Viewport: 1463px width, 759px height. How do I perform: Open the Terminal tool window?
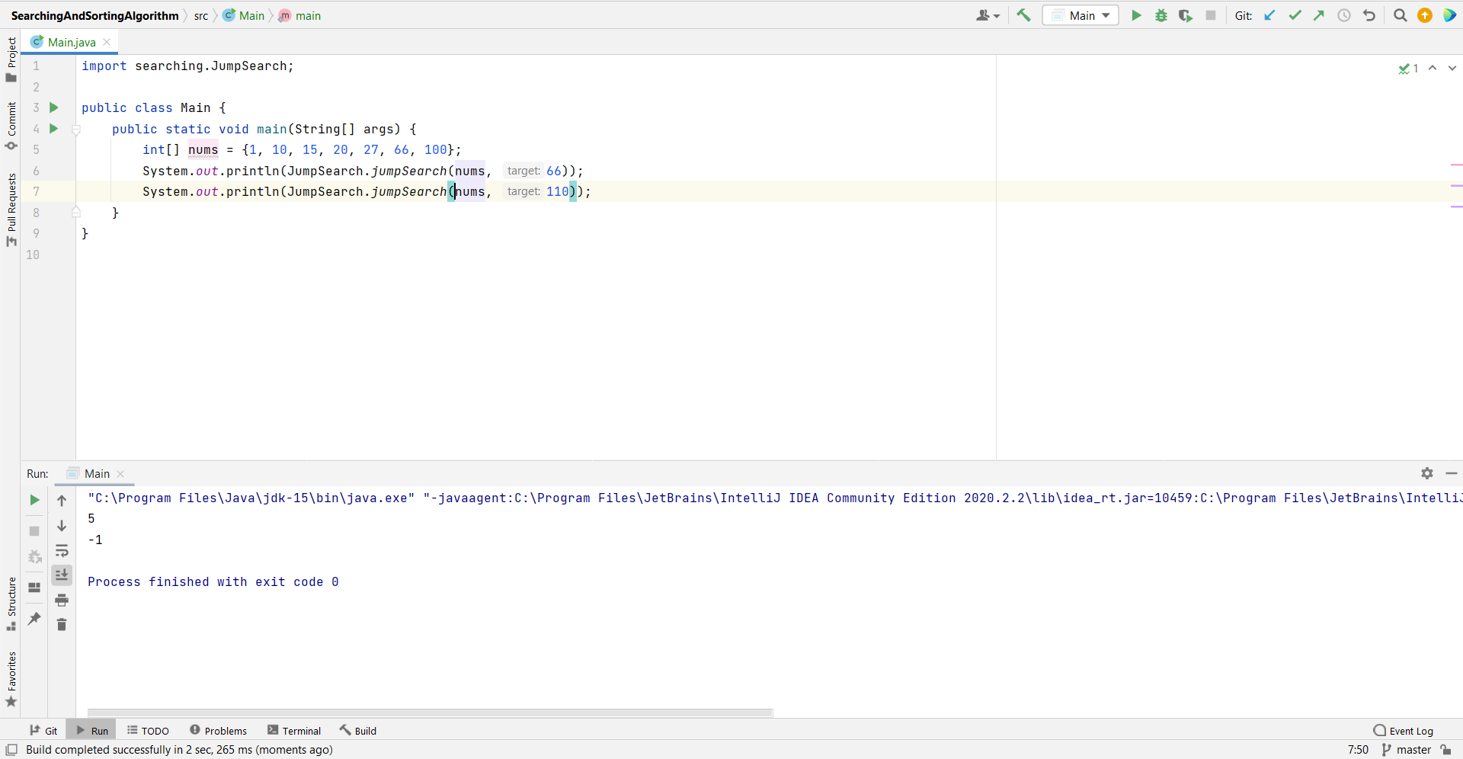tap(294, 730)
